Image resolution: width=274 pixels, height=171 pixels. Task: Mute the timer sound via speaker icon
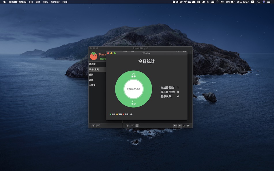175,126
